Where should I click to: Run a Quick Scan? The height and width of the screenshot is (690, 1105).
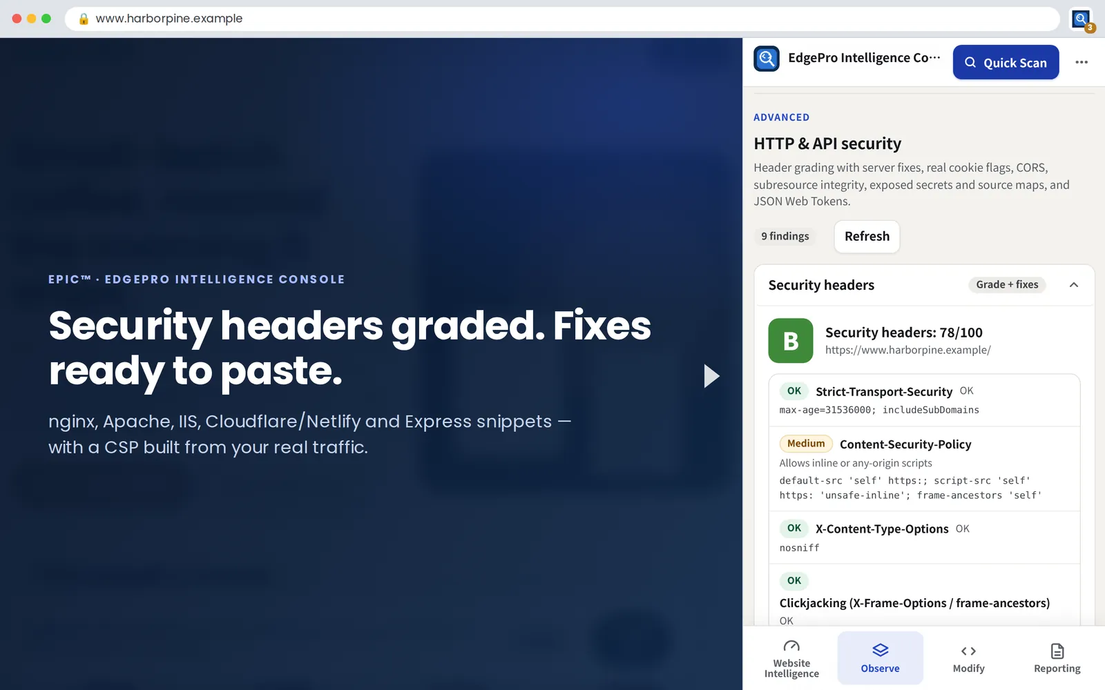[x=1006, y=62]
